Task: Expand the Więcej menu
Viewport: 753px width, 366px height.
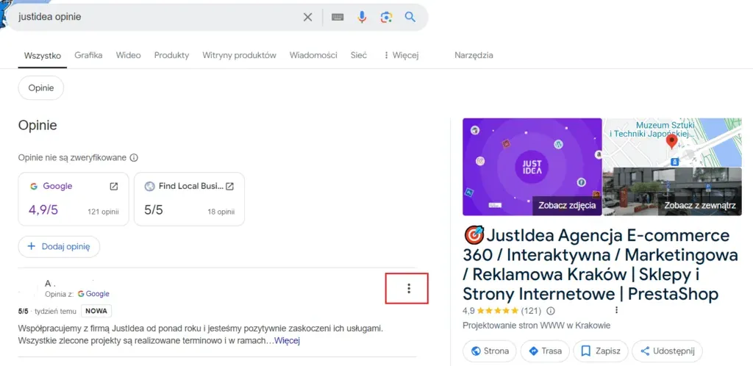Action: click(x=401, y=55)
